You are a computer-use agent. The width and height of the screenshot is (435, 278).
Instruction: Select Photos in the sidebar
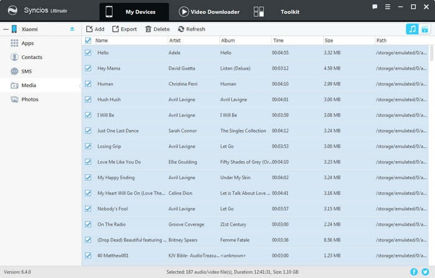click(30, 99)
